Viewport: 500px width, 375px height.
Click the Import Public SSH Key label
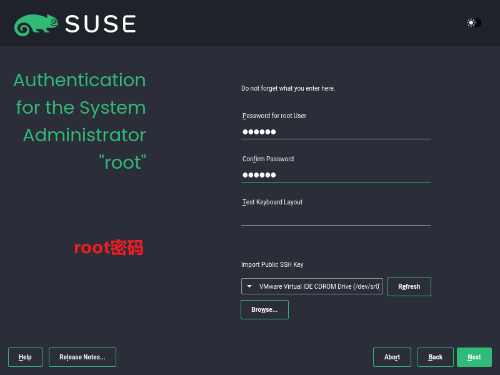(x=272, y=264)
